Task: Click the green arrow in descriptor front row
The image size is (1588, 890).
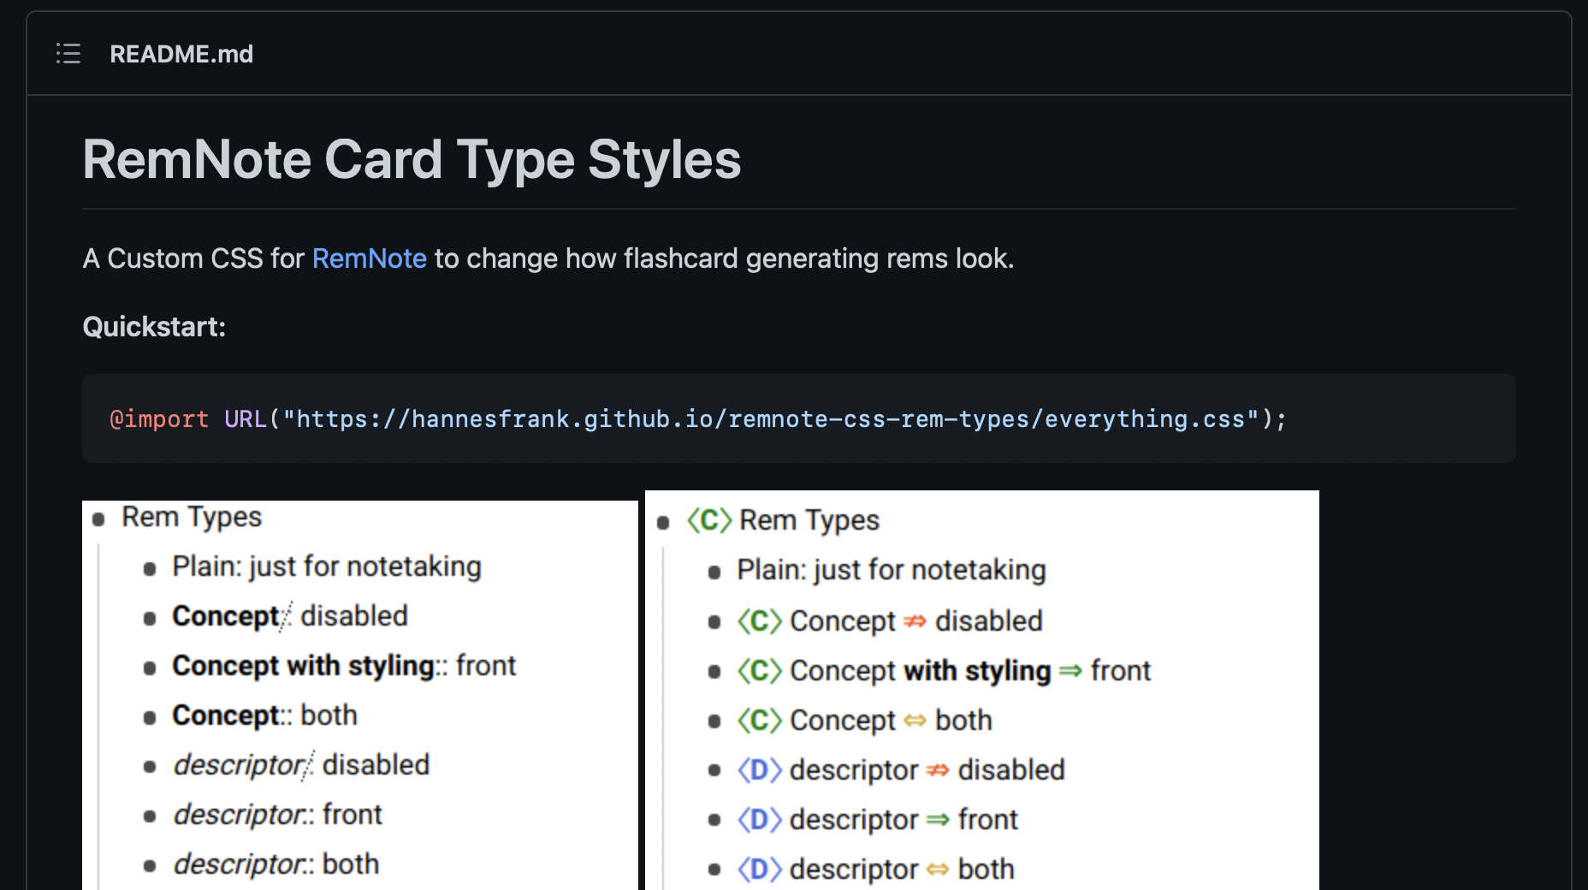Action: pos(938,820)
